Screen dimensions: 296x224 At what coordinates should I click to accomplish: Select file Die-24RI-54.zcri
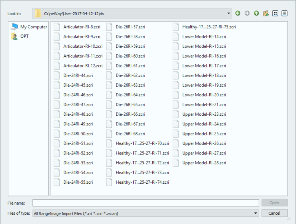(x=78, y=172)
